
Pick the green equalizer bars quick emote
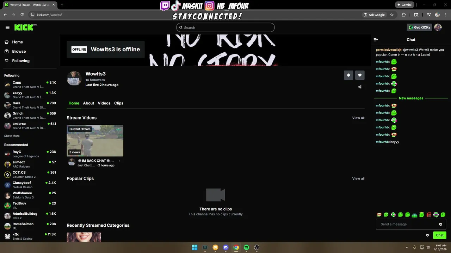[x=414, y=215]
